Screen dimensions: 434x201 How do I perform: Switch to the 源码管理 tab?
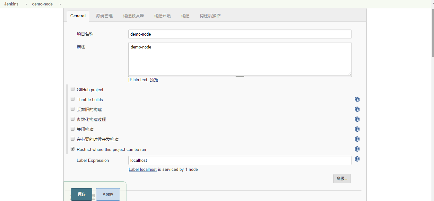point(104,16)
